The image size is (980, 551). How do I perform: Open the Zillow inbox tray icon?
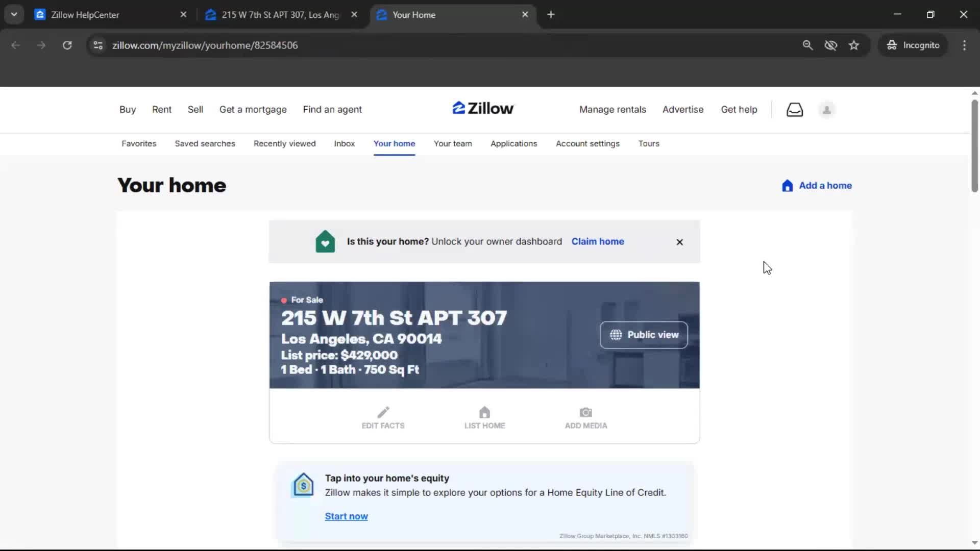coord(795,110)
